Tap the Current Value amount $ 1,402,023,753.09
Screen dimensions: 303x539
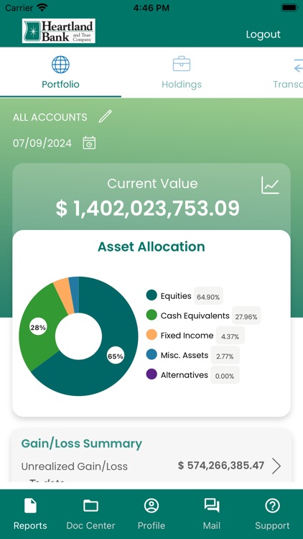pyautogui.click(x=148, y=208)
